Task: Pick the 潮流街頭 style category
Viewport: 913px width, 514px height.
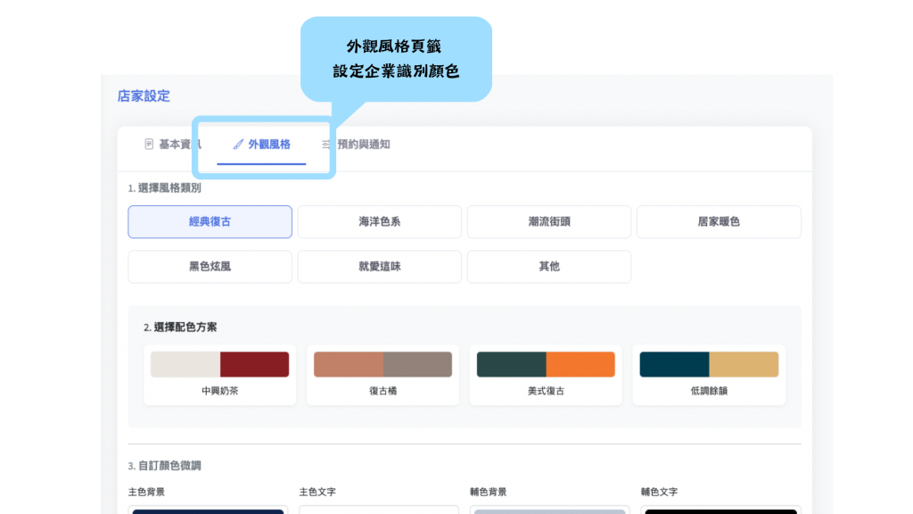Action: (x=548, y=221)
